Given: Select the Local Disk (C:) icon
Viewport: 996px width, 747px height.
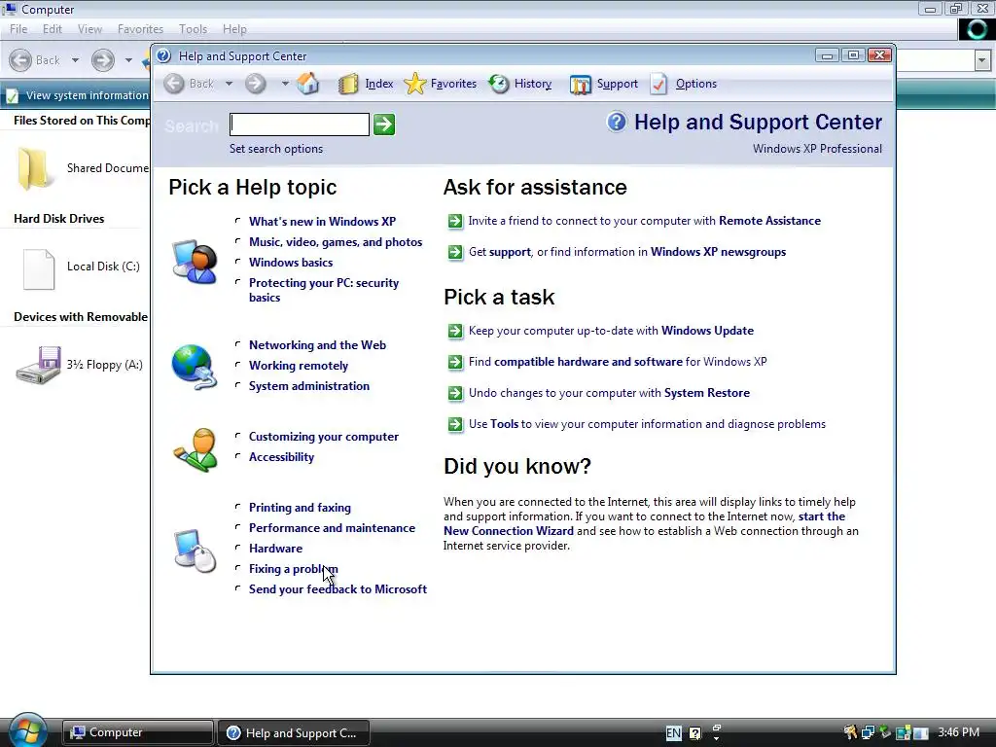Looking at the screenshot, I should [39, 268].
